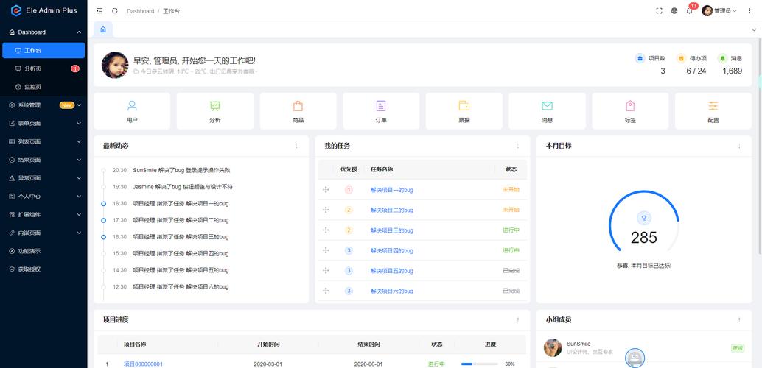Click the refresh icon in the header
The image size is (762, 368).
point(114,11)
